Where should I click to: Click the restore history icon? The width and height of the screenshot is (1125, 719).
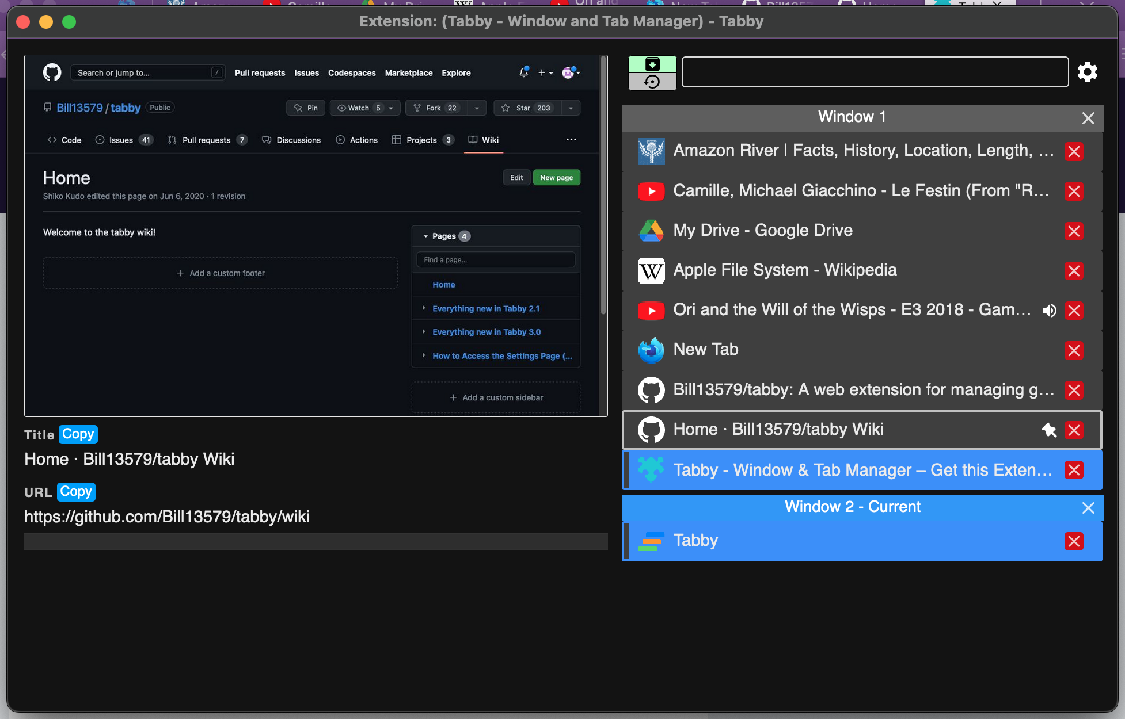[x=652, y=82]
